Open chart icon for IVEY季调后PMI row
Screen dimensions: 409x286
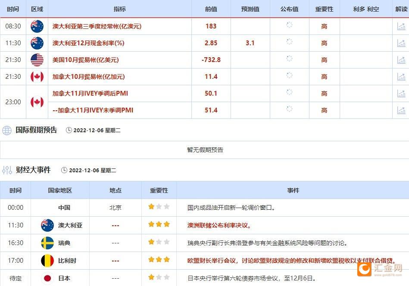401,93
